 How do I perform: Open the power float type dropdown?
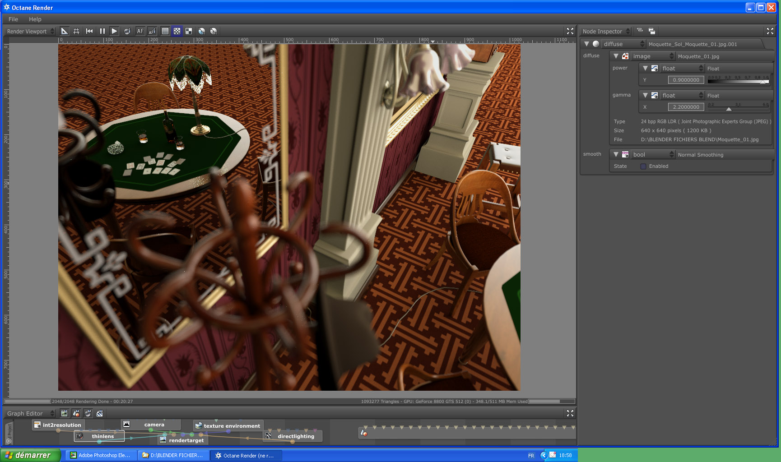click(682, 68)
